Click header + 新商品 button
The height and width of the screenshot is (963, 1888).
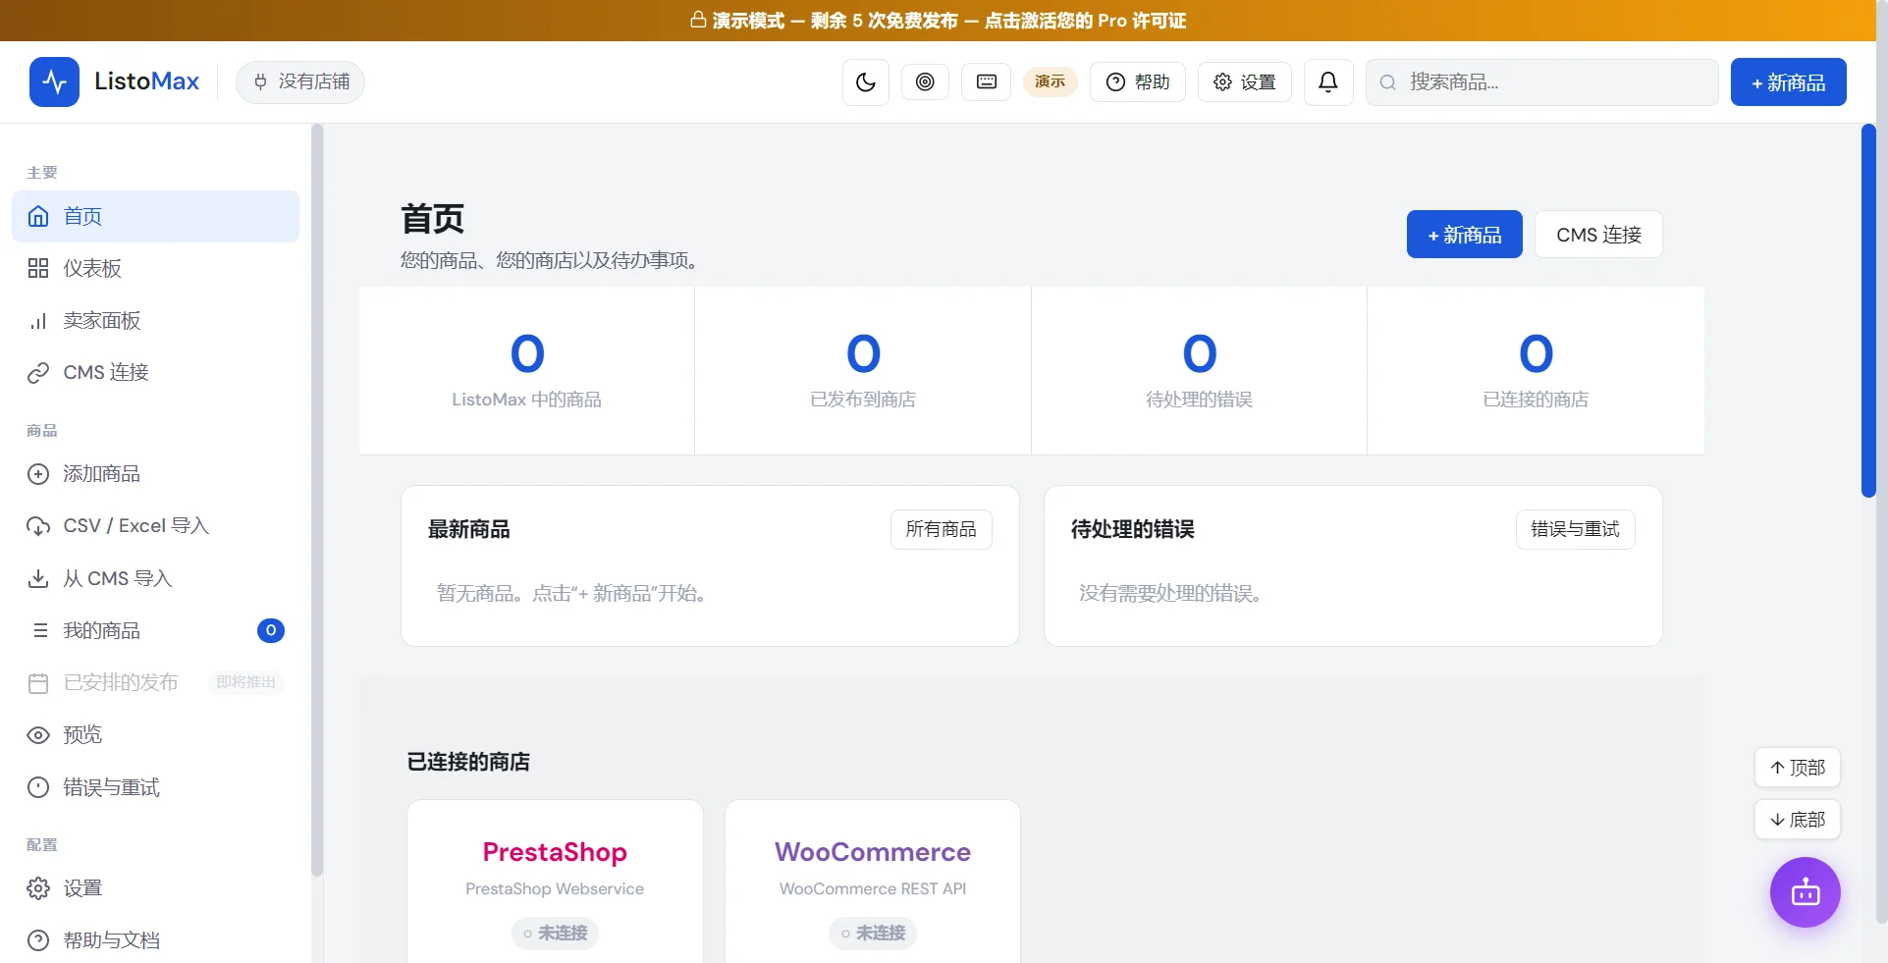tap(1788, 82)
